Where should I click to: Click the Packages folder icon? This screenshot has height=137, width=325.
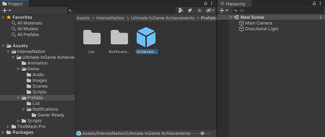click(9, 132)
